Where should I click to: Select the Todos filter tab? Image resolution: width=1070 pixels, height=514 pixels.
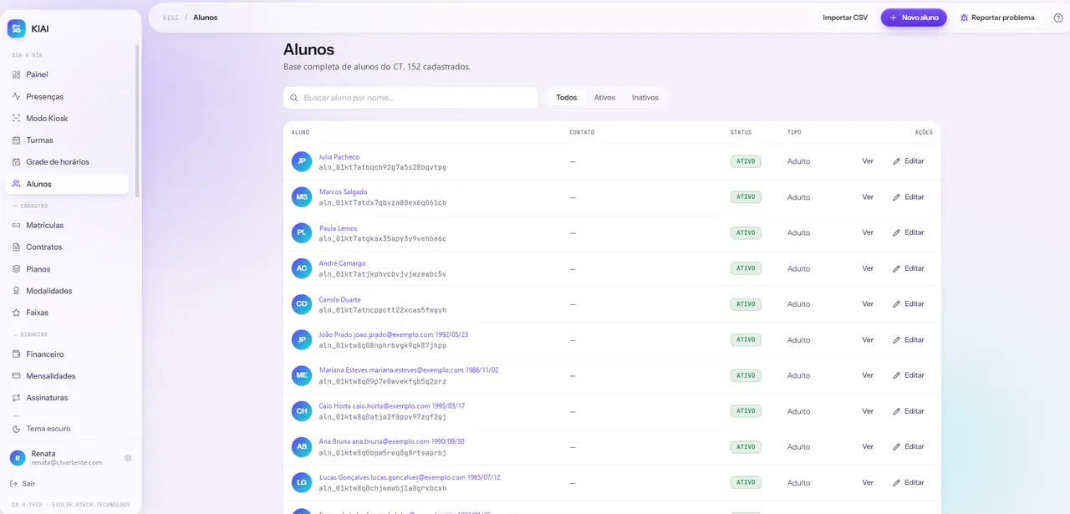pyautogui.click(x=567, y=98)
